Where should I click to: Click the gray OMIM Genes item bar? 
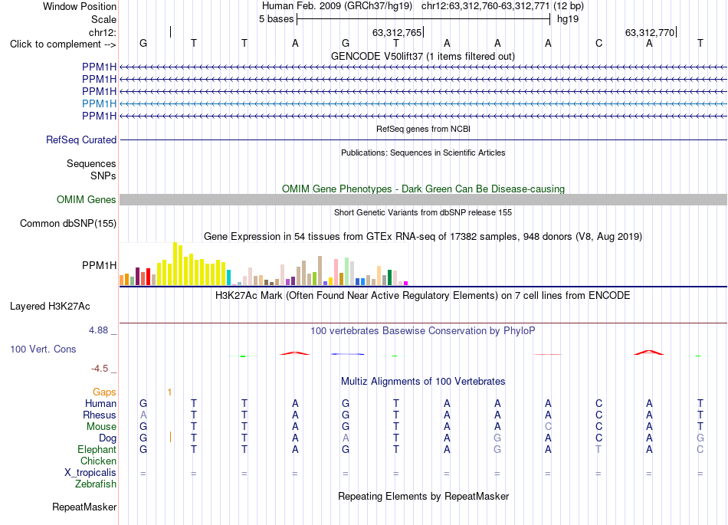(x=423, y=199)
